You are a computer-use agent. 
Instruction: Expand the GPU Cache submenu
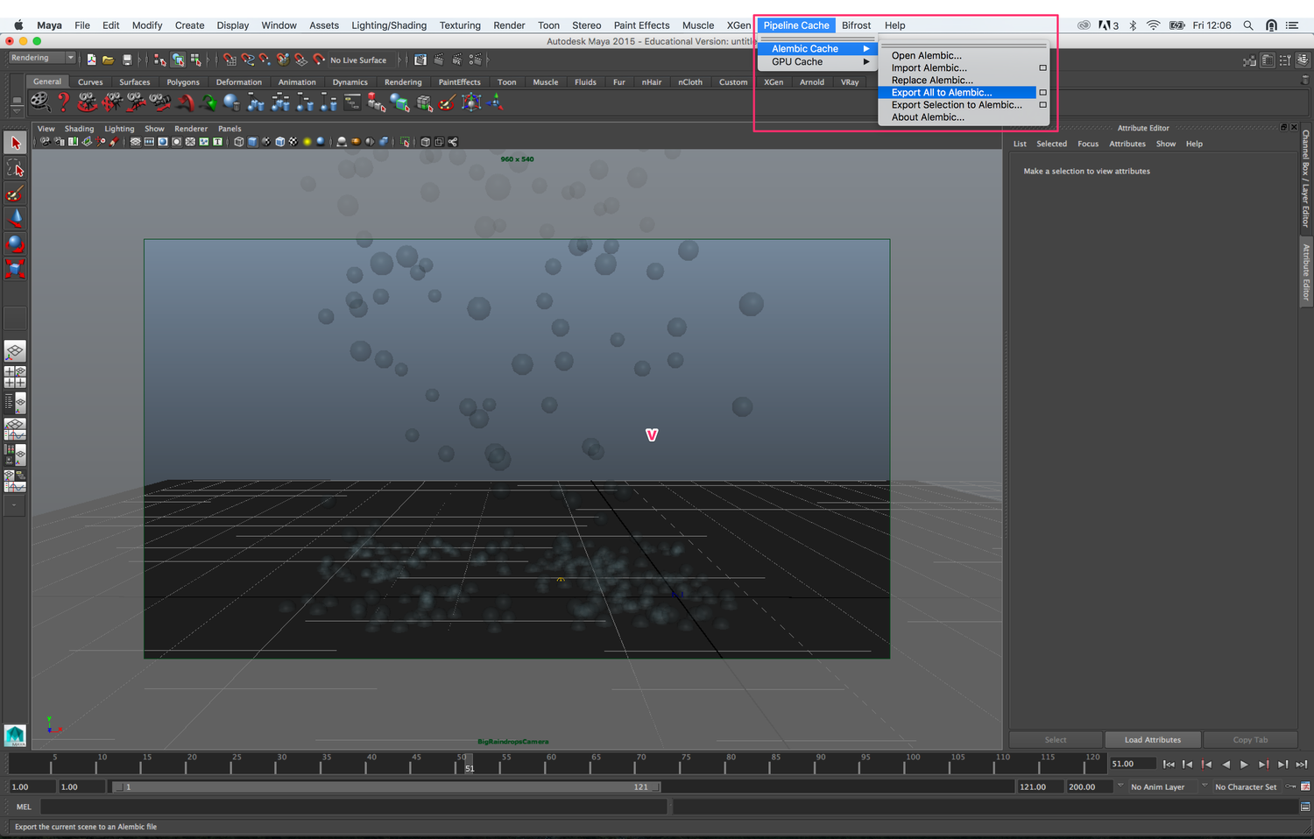pyautogui.click(x=817, y=62)
